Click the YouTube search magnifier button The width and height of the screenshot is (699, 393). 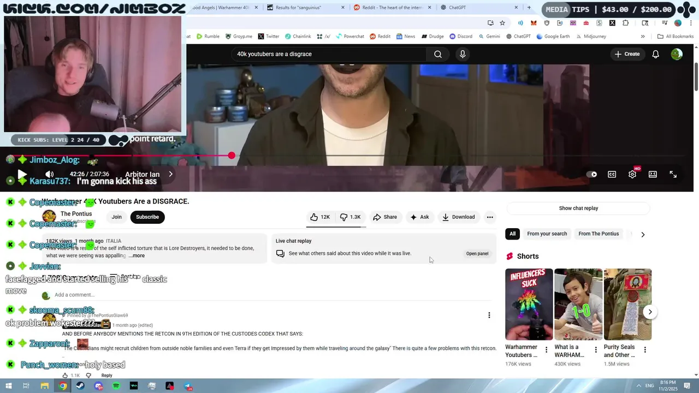(x=438, y=54)
